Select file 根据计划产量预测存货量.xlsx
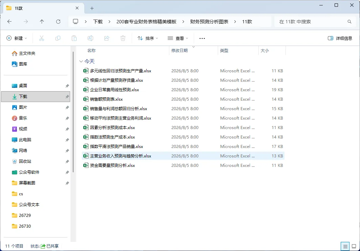360x251 pixels. click(x=183, y=80)
